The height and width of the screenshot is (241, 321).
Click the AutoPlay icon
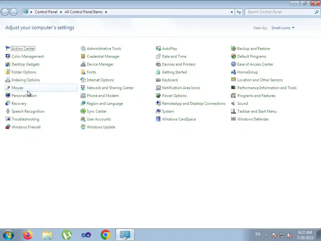pyautogui.click(x=158, y=48)
